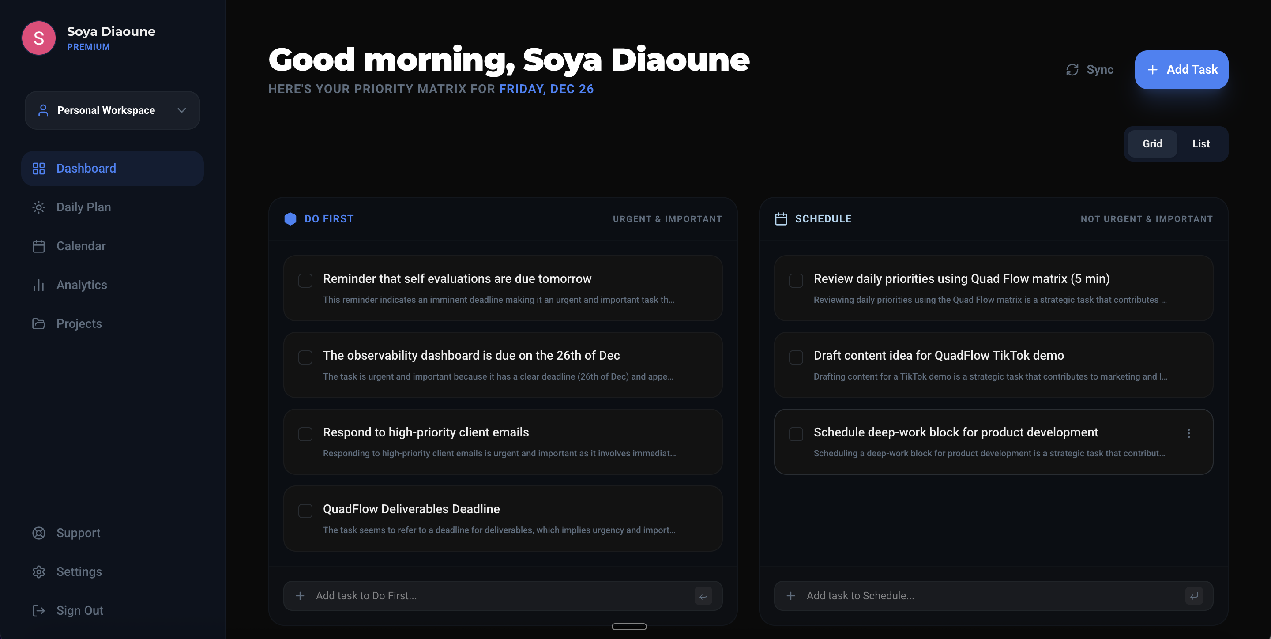Click Soya Diaoune's avatar circle

click(38, 38)
